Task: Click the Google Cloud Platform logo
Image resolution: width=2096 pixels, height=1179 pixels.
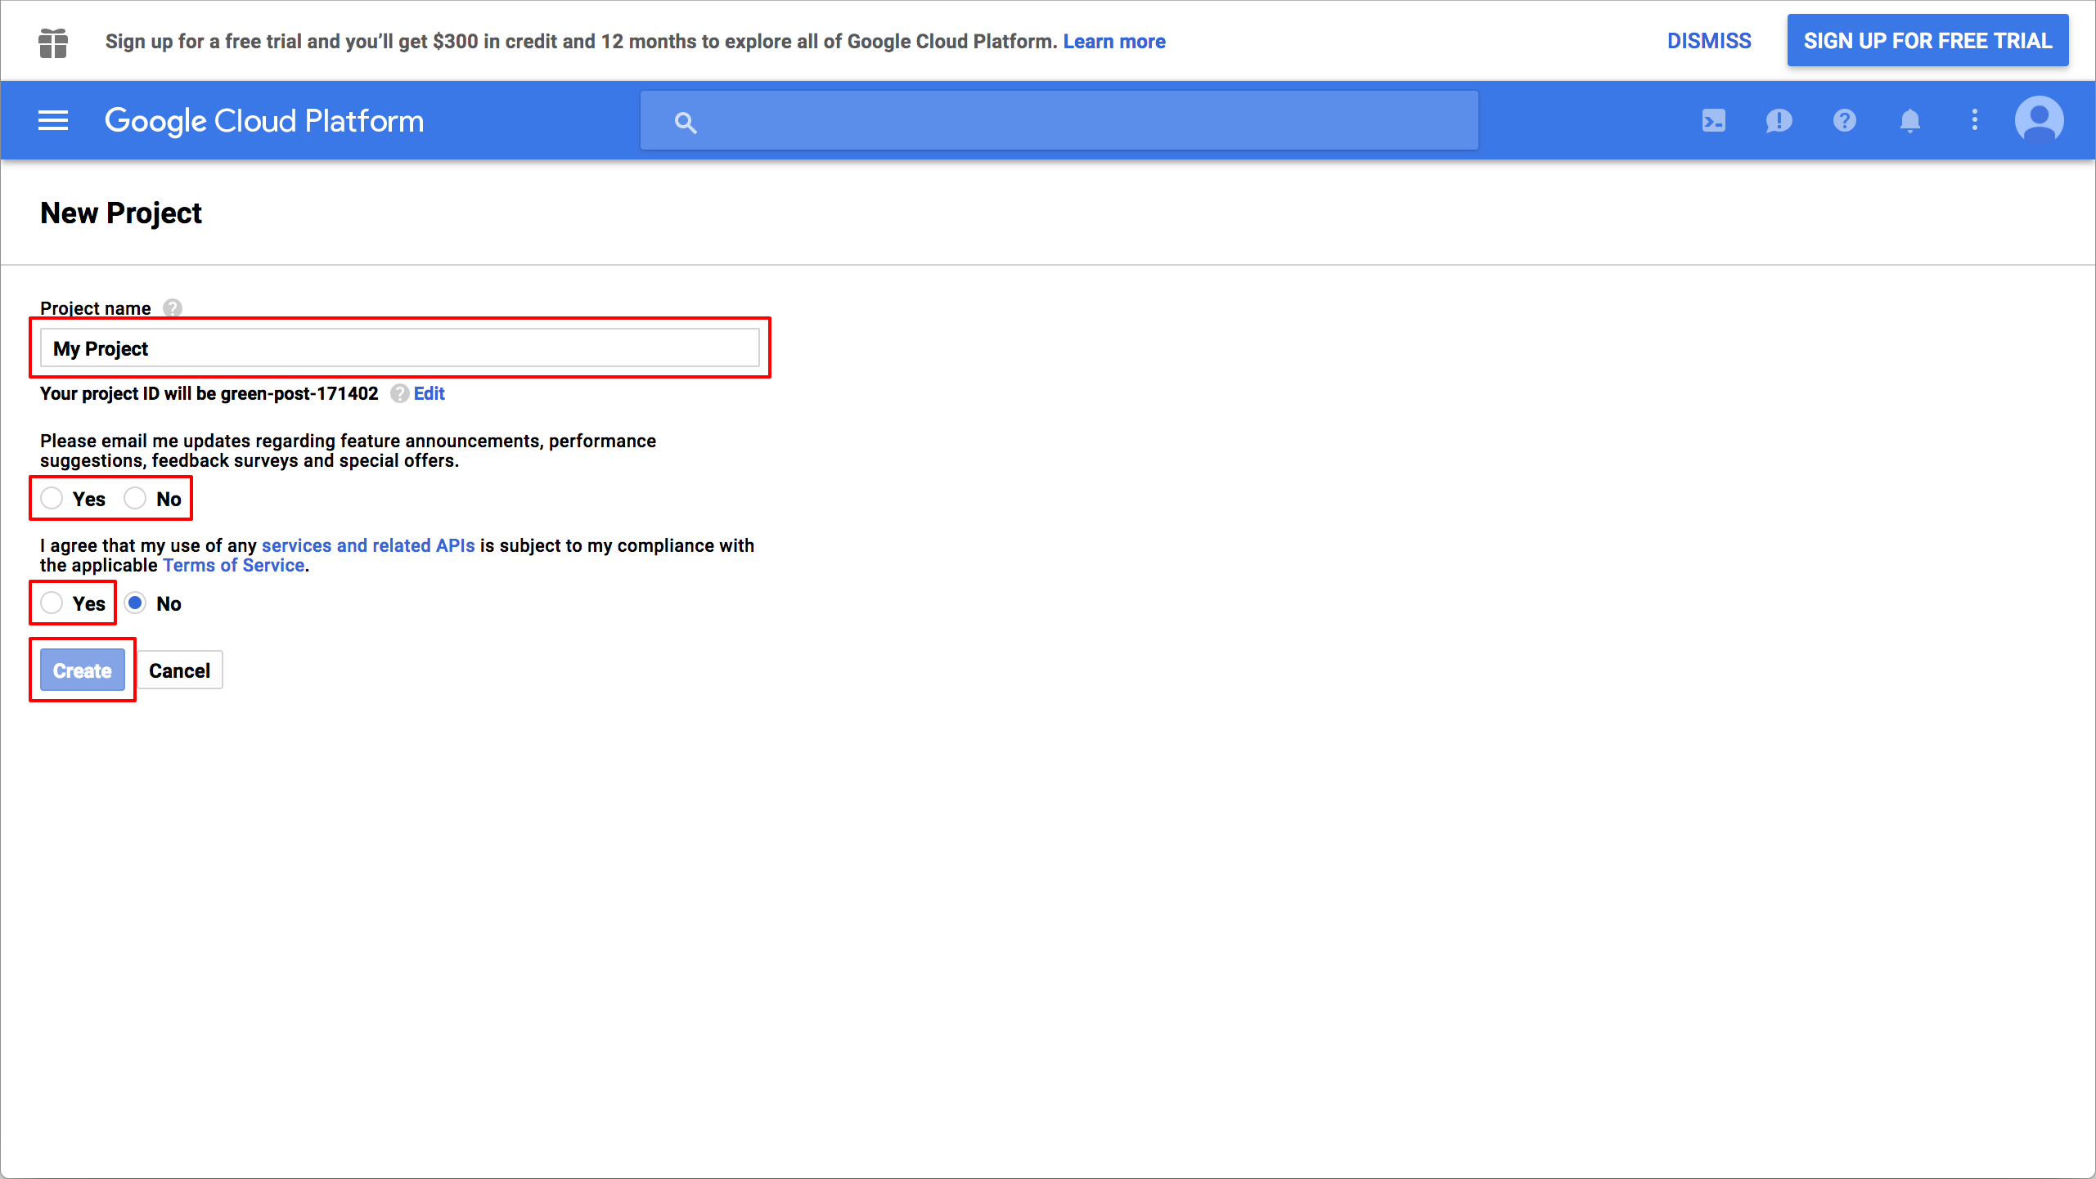Action: 264,121
